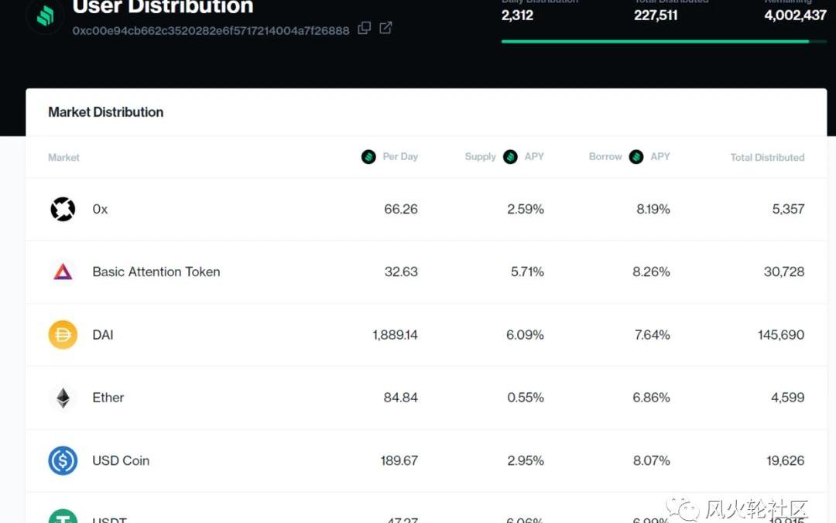Image resolution: width=836 pixels, height=523 pixels.
Task: Click the green distribution progress bar
Action: (655, 41)
